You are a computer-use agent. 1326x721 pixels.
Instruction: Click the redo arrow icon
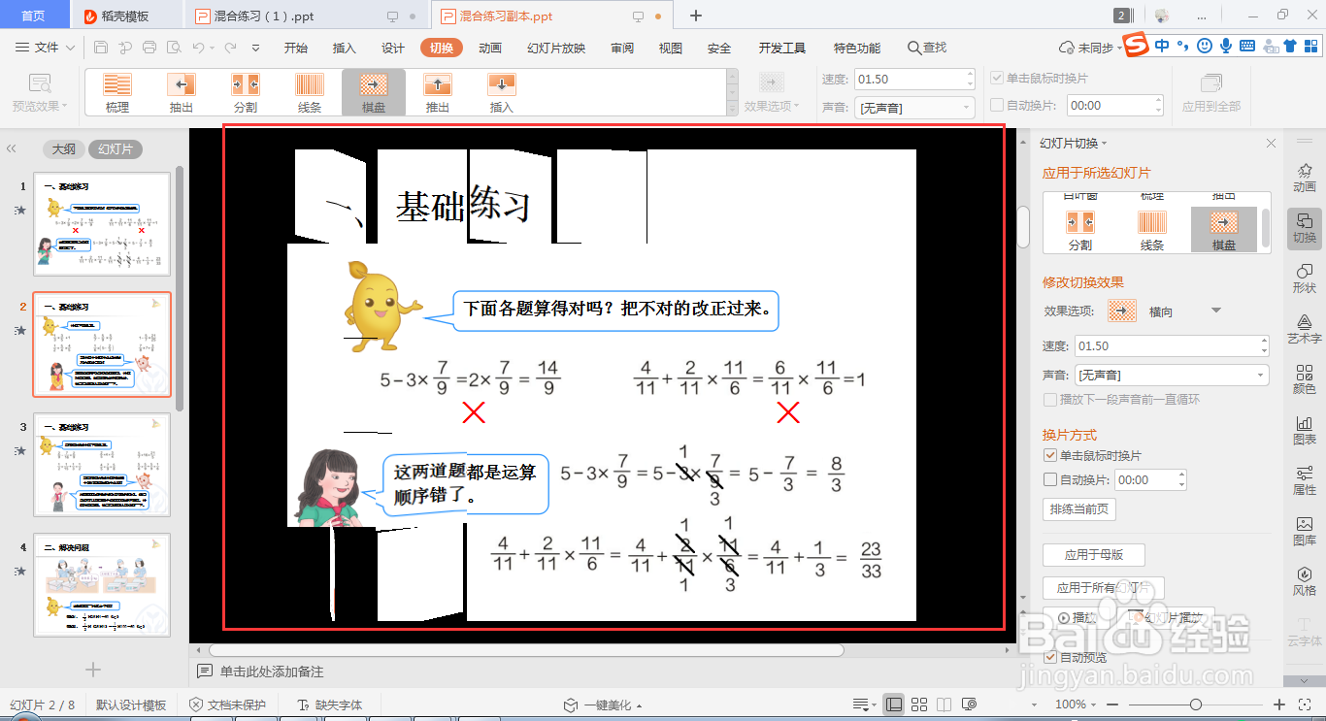(x=230, y=48)
